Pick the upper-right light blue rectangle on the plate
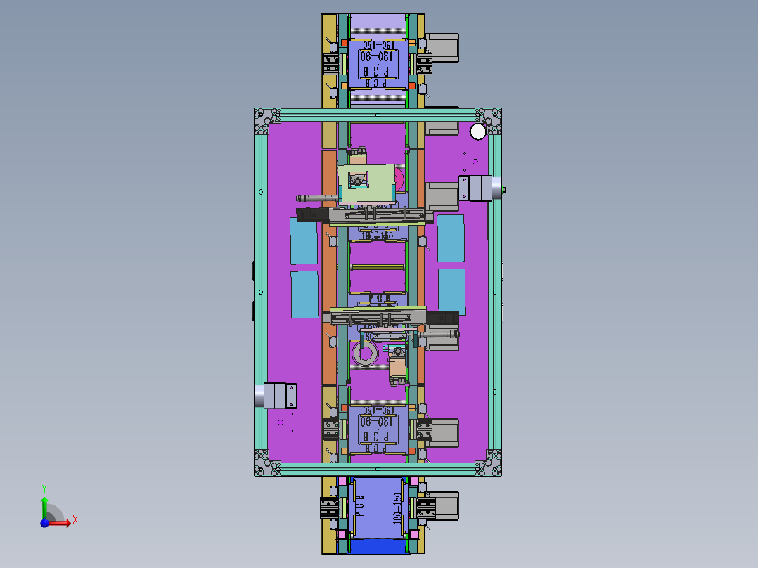The image size is (758, 568). click(x=451, y=238)
